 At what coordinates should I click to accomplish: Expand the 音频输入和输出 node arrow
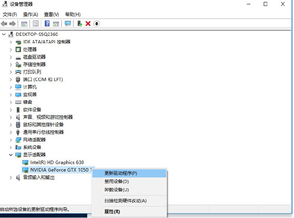[11, 177]
